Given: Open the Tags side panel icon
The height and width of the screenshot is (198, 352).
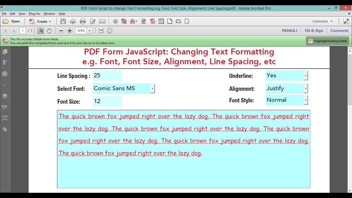Looking at the screenshot, I should pyautogui.click(x=5, y=130).
